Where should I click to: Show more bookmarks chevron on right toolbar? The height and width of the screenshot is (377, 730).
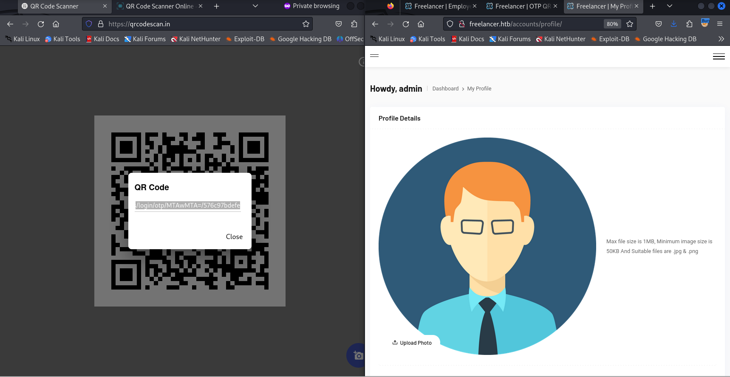coord(721,39)
